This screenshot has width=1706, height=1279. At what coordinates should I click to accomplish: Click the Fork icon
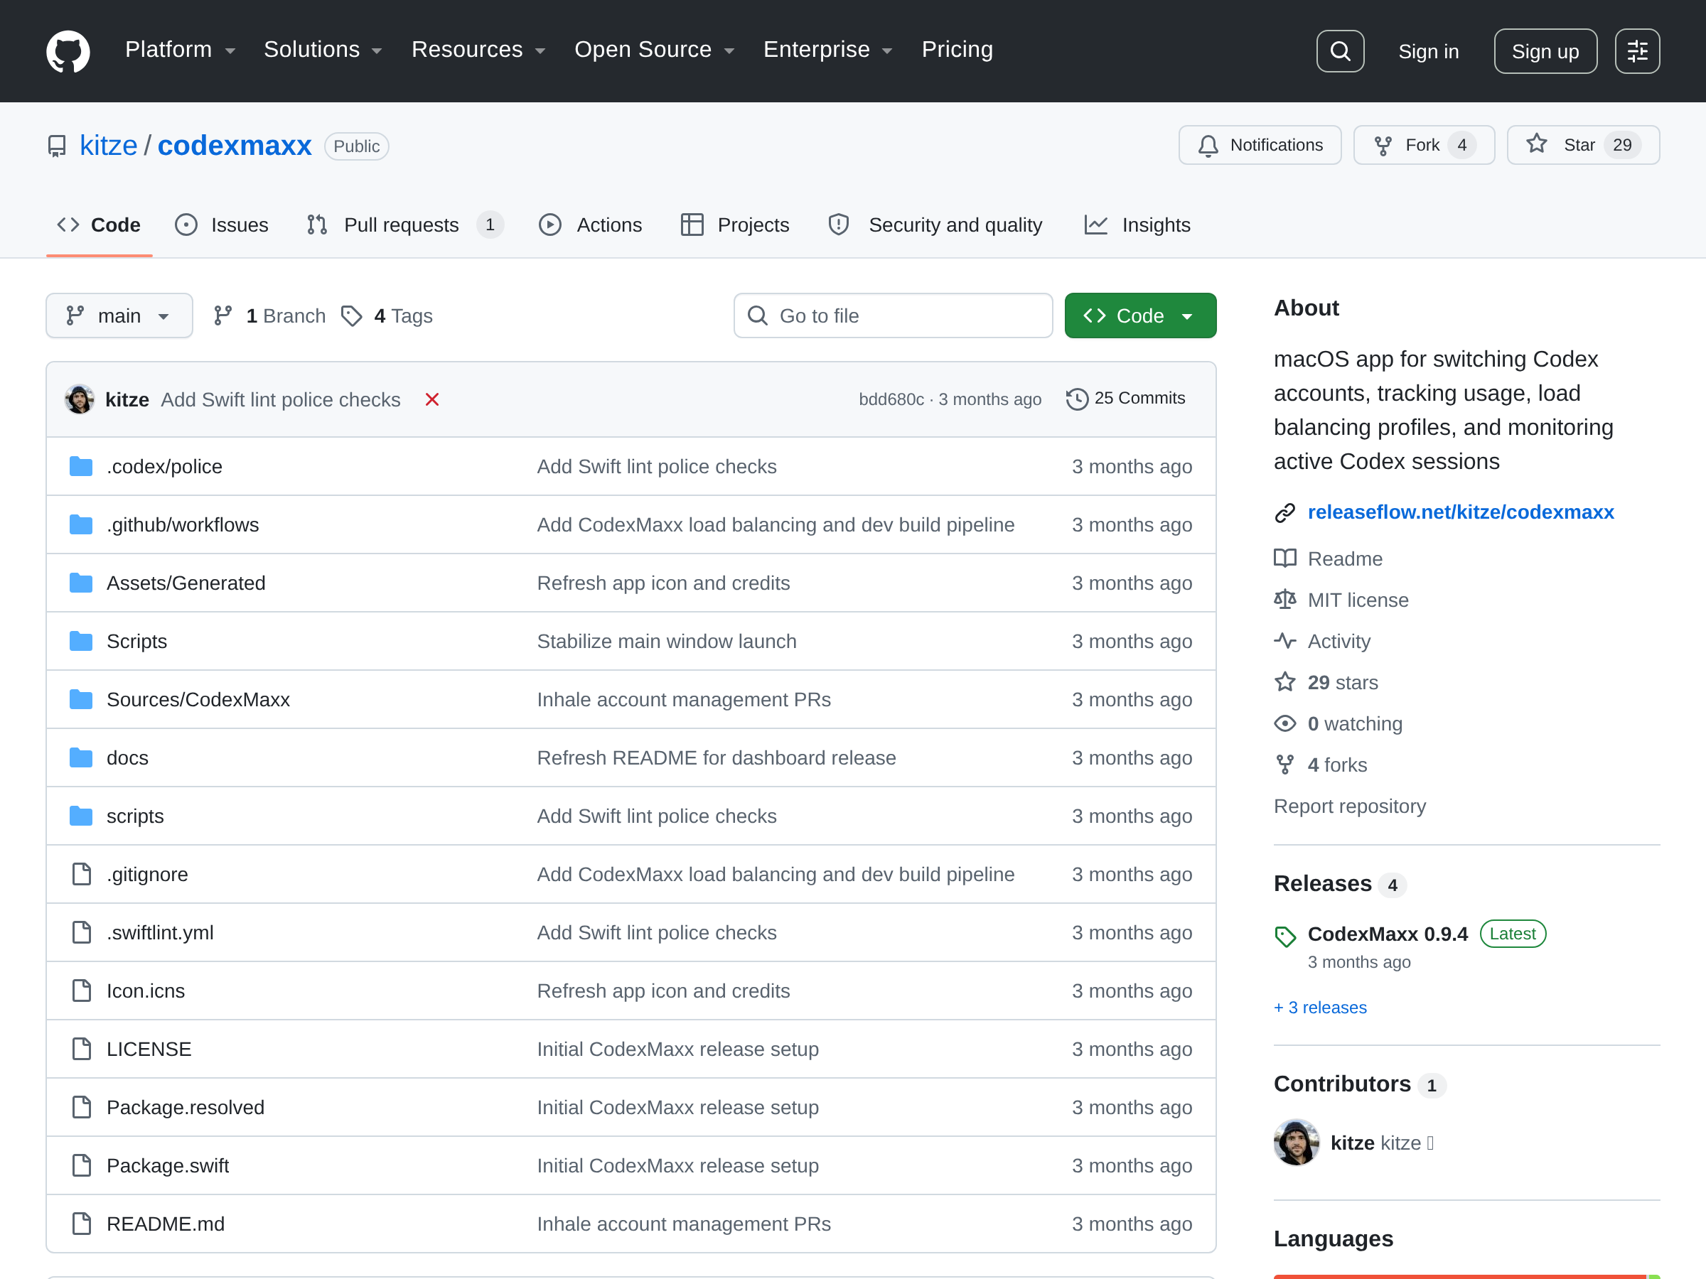[x=1383, y=145]
